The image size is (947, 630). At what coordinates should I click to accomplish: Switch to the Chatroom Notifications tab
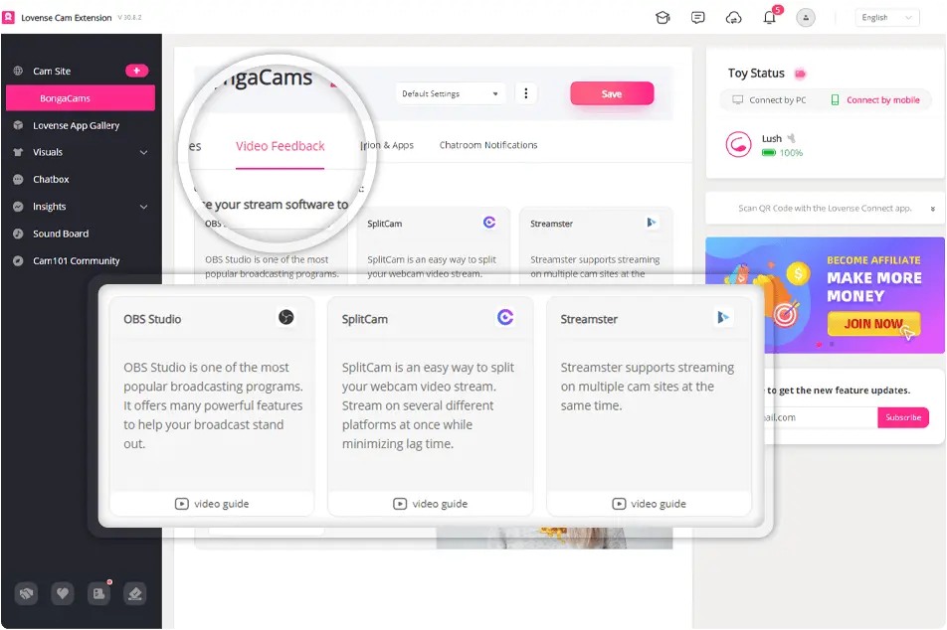tap(488, 145)
